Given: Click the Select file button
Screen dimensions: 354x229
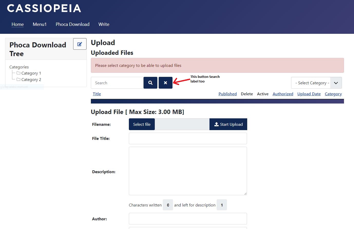Looking at the screenshot, I should pos(142,124).
